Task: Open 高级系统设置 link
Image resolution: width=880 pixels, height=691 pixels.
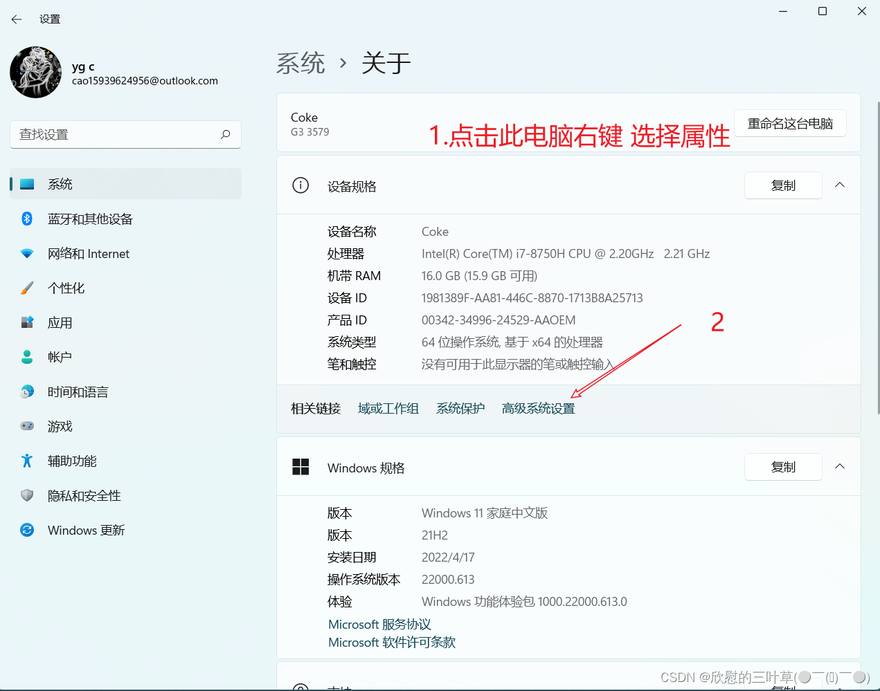Action: 539,409
